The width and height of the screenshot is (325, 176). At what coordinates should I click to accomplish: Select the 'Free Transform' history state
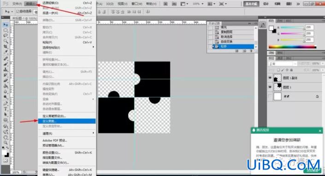[x=231, y=41]
